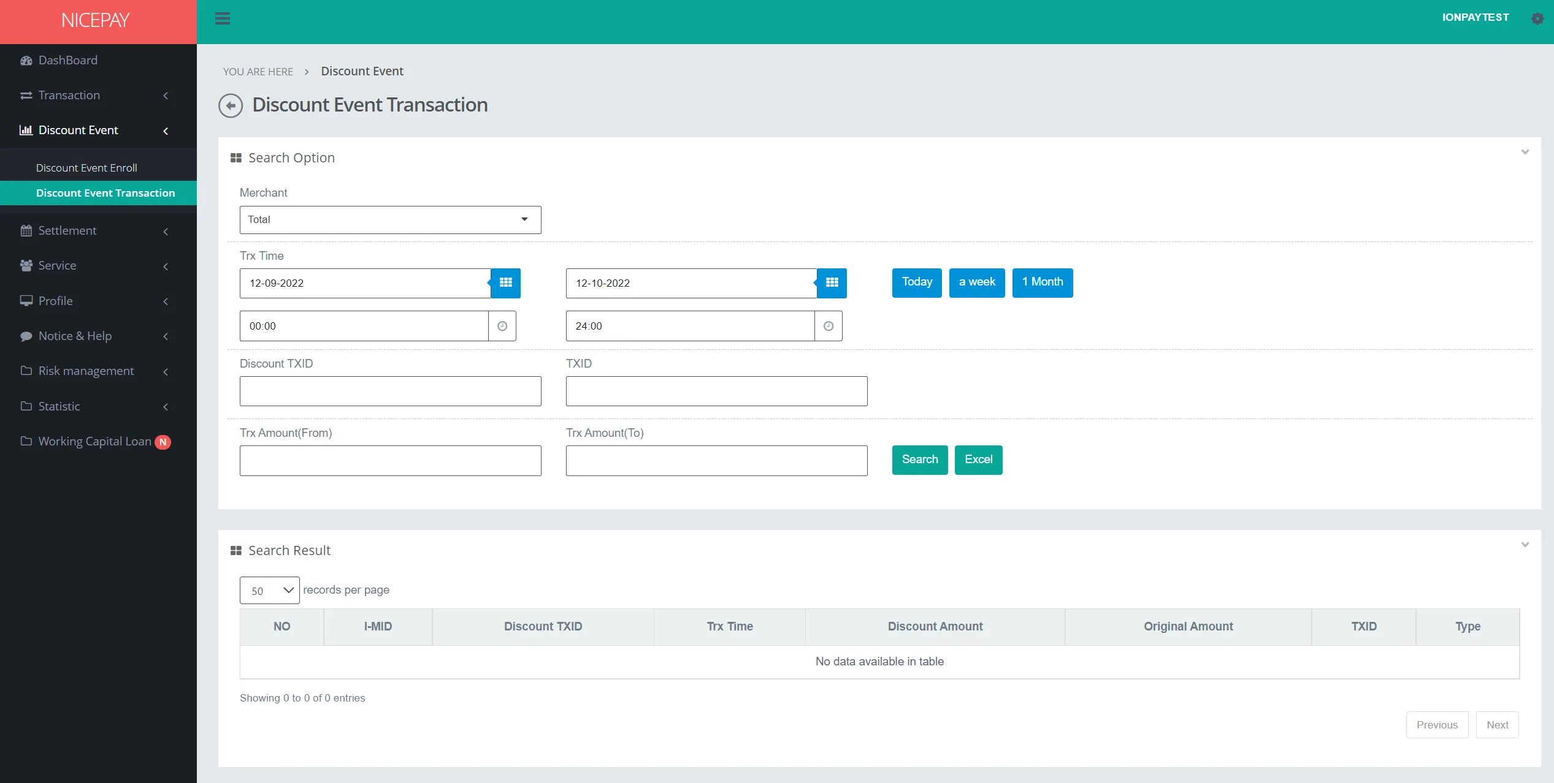
Task: Collapse the Search Result panel chevron
Action: tap(1525, 545)
